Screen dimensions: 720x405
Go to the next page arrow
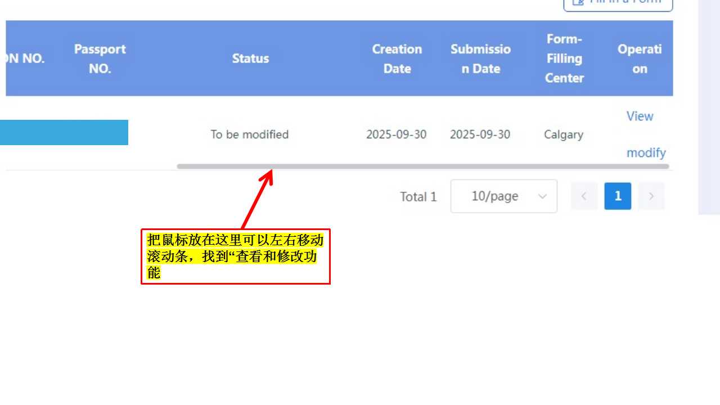(651, 196)
